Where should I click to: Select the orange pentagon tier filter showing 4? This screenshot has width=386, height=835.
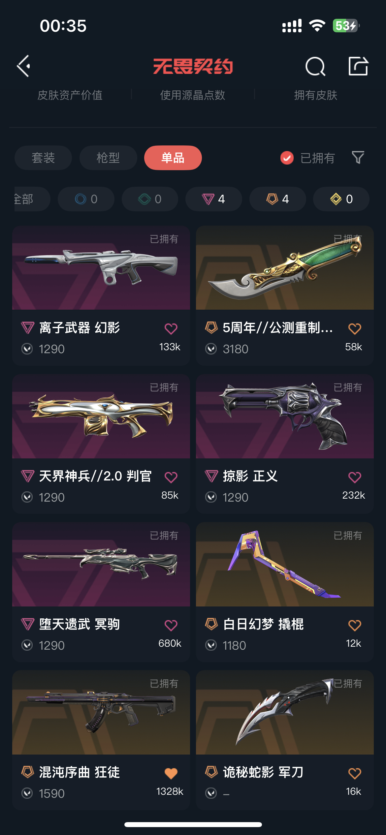pos(277,199)
